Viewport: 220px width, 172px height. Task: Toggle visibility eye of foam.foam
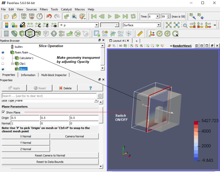[x=3, y=53]
